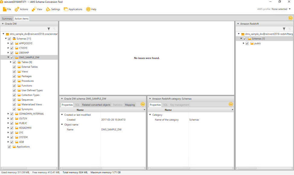Click the Redshift server database icon
The height and width of the screenshot is (175, 294).
[243, 34]
